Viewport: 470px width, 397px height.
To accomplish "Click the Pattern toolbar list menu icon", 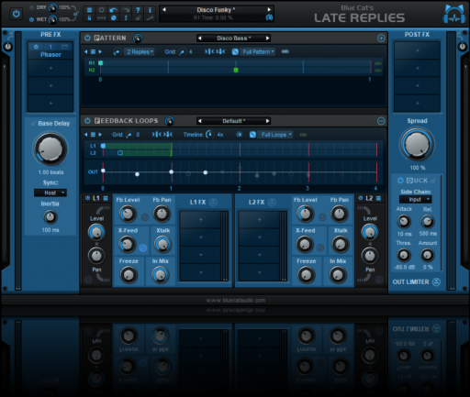I will click(x=93, y=51).
